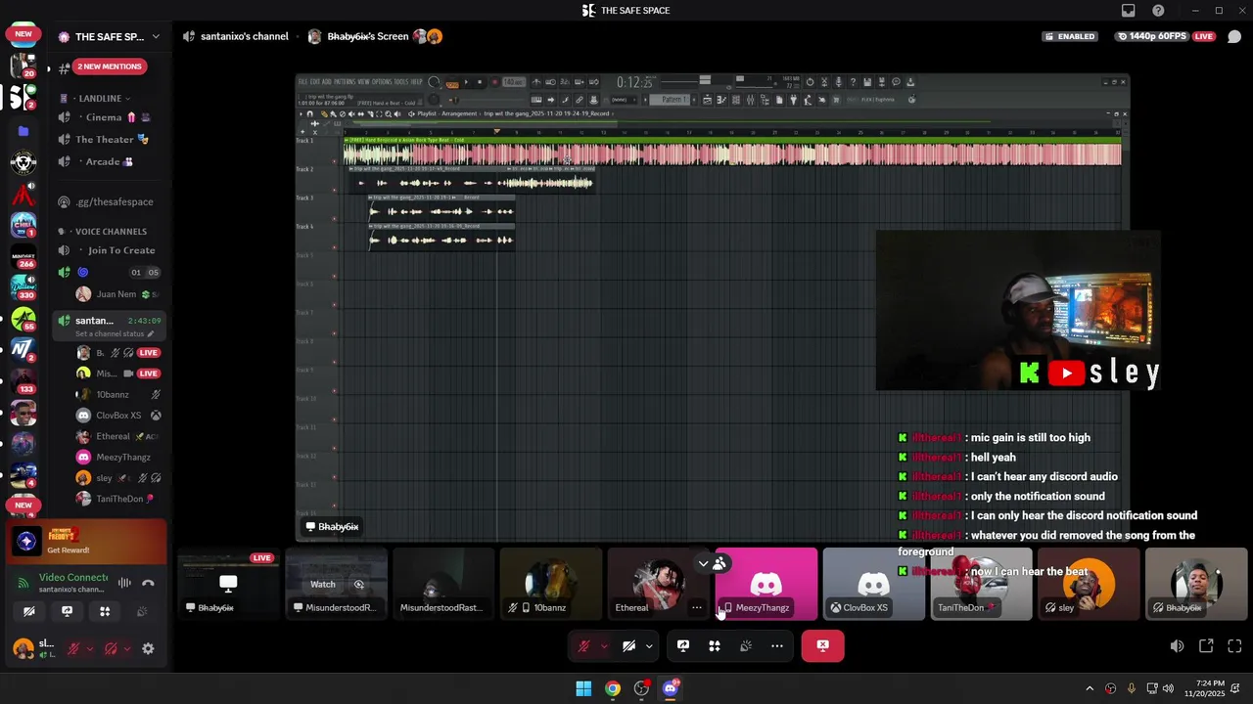Open activities launcher in call bar
The image size is (1253, 704).
(715, 646)
